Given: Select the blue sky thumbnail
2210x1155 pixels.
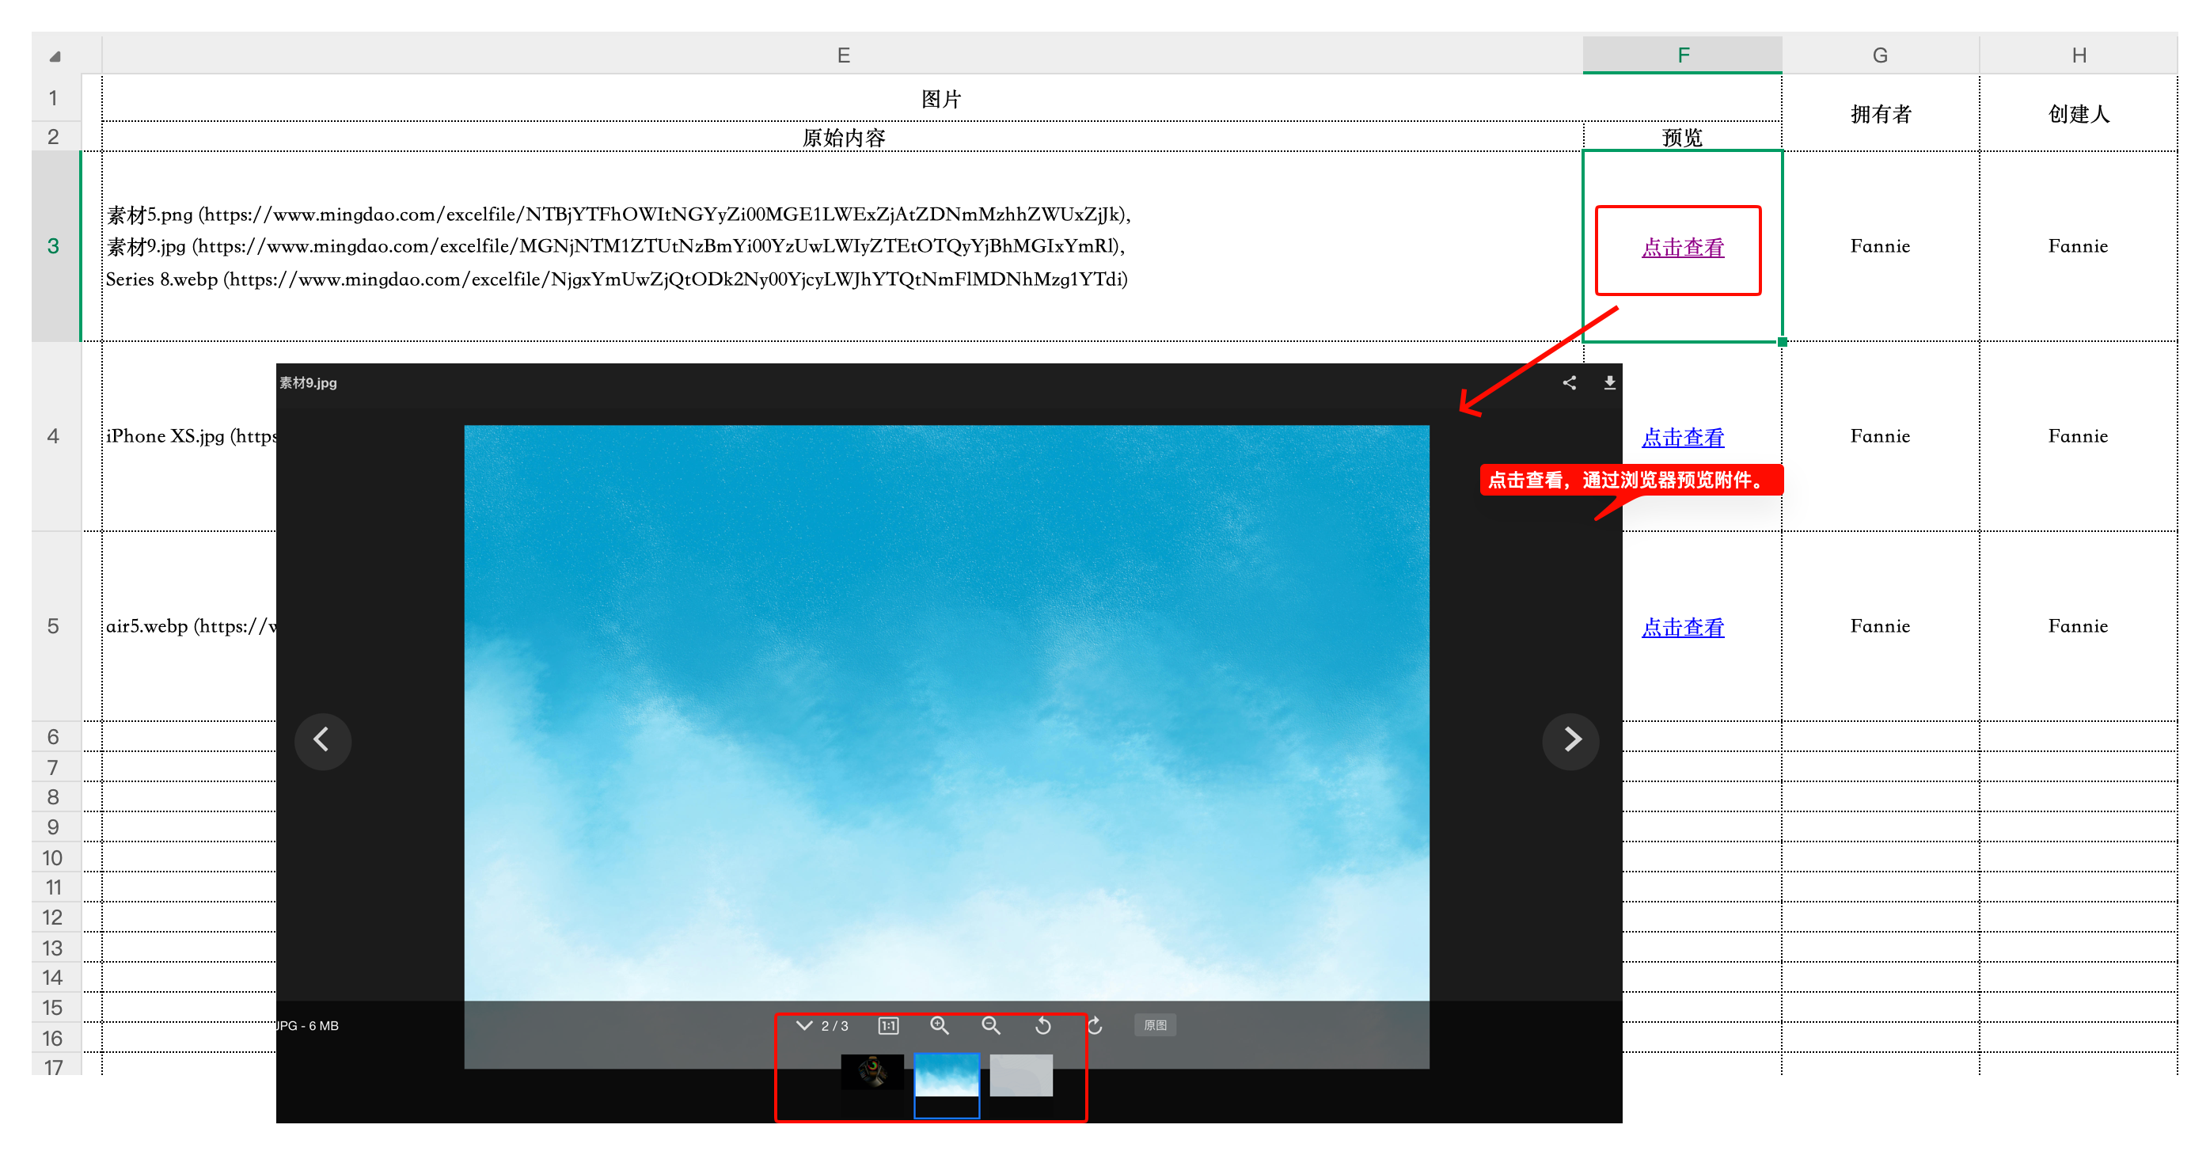Looking at the screenshot, I should (x=946, y=1077).
